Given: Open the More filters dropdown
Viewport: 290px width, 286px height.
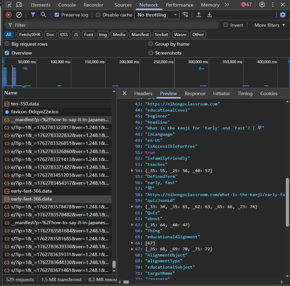Looking at the screenshot, I should (x=270, y=25).
